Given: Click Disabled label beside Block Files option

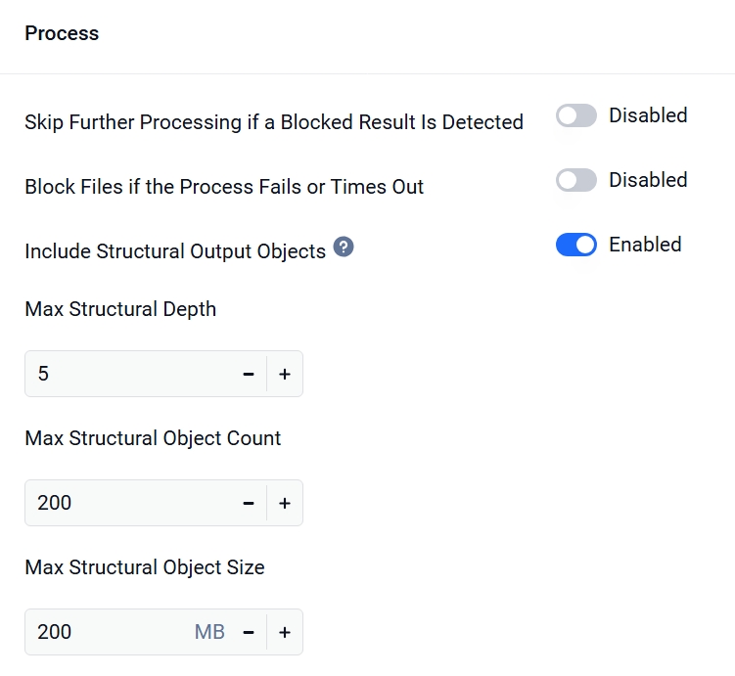Looking at the screenshot, I should tap(648, 180).
